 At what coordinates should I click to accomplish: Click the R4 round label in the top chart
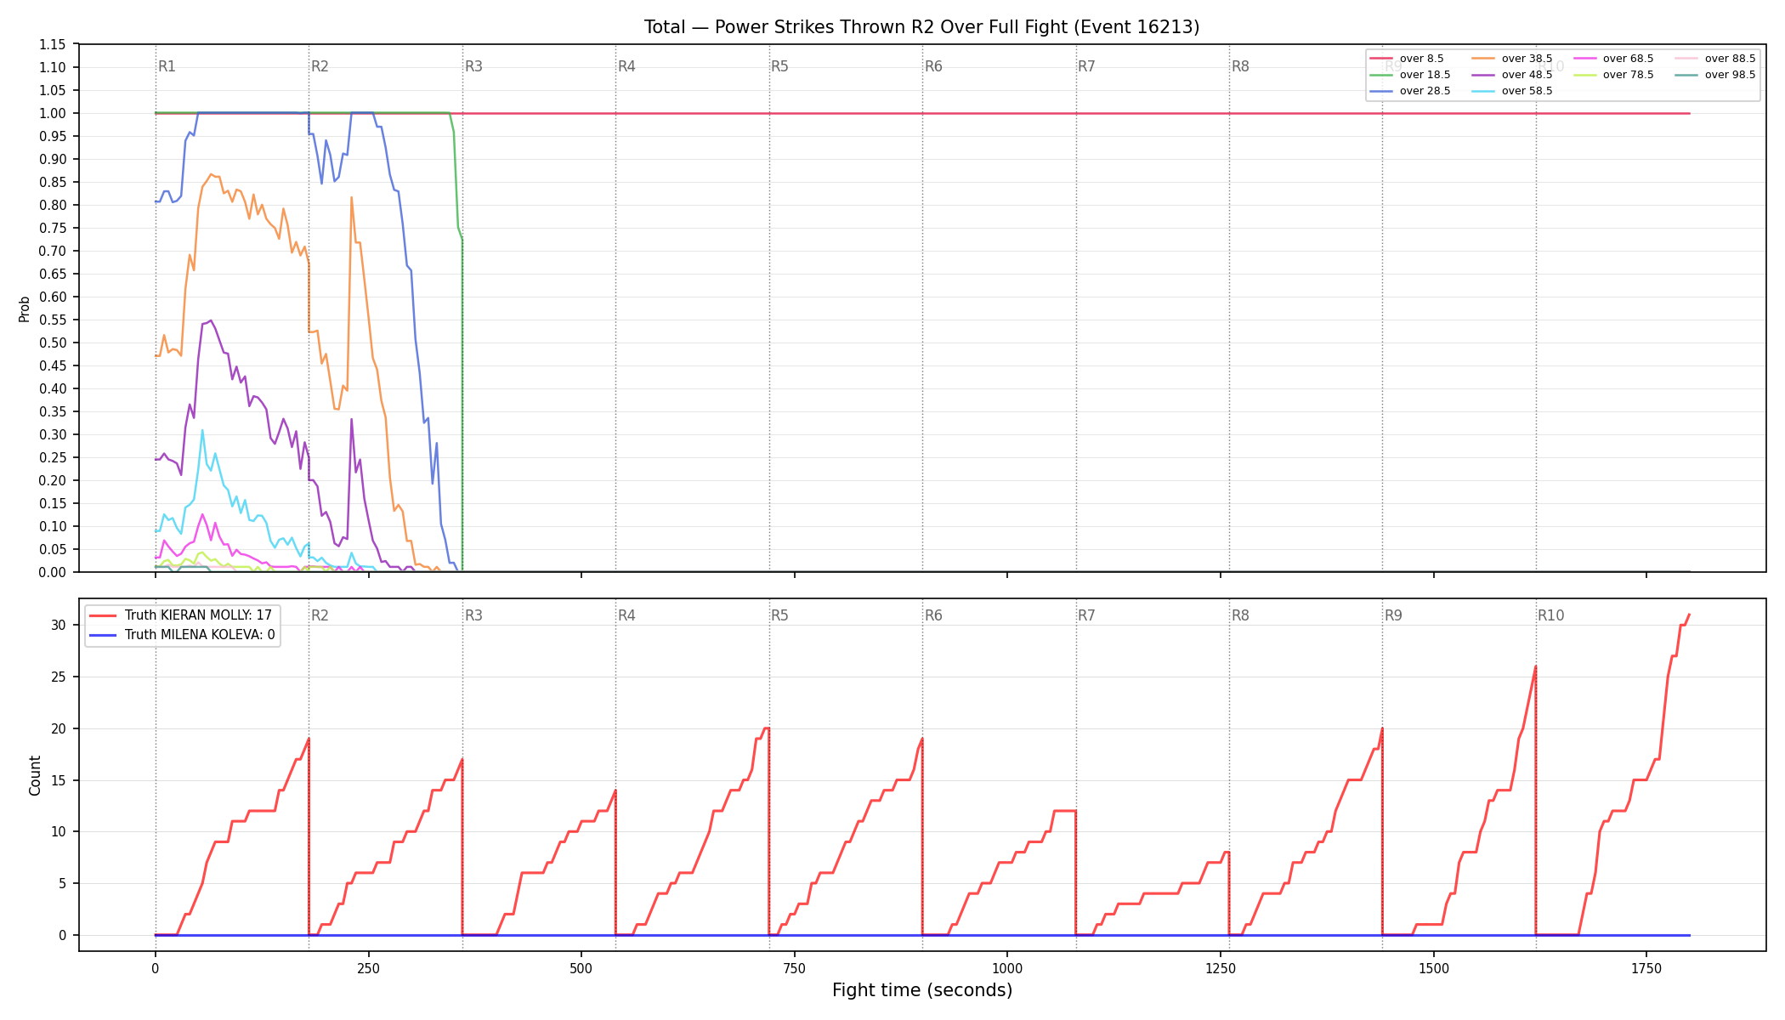pyautogui.click(x=626, y=66)
